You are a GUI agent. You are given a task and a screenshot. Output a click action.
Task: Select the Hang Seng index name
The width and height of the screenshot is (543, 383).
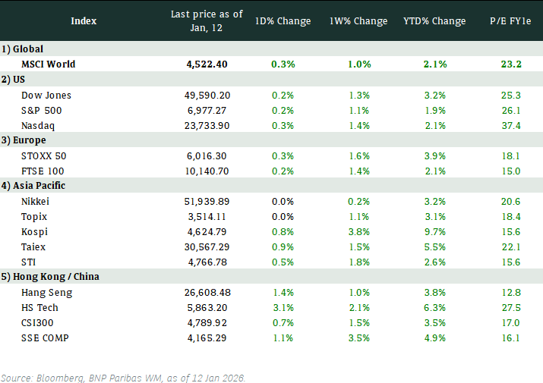(46, 292)
